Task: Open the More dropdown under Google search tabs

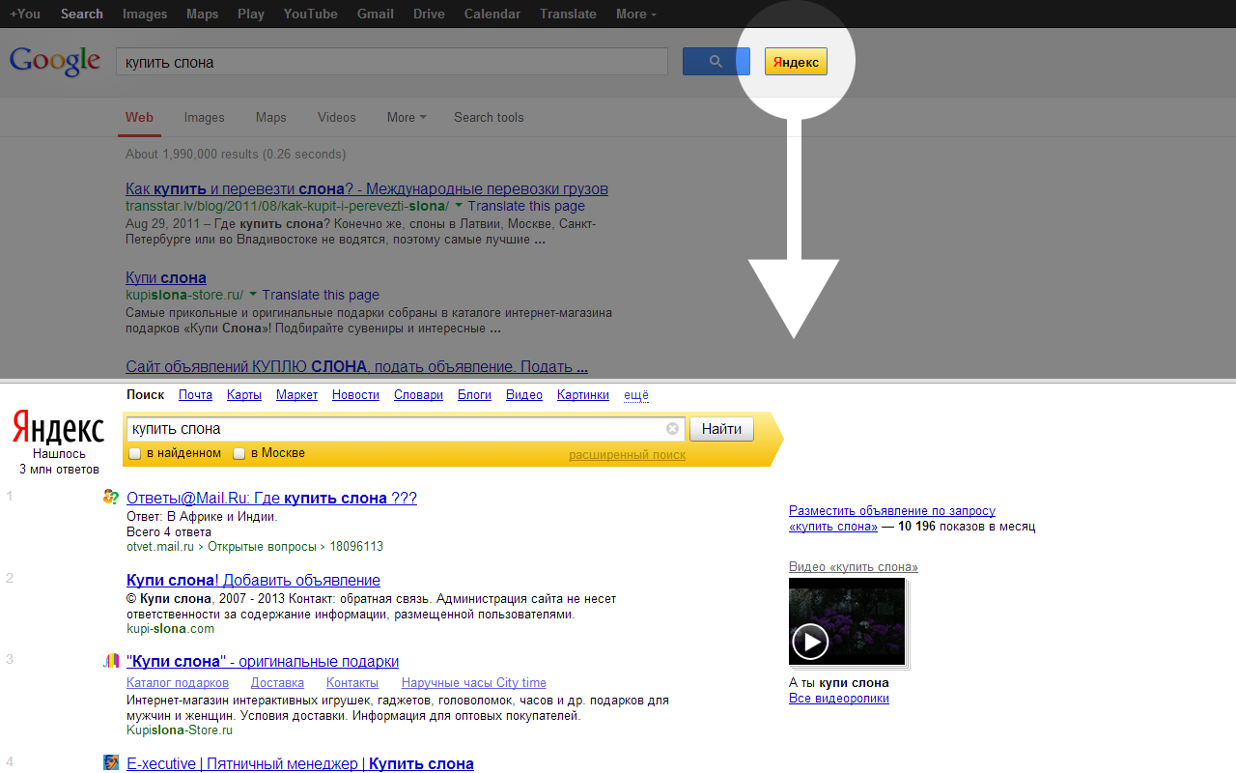Action: [x=407, y=117]
